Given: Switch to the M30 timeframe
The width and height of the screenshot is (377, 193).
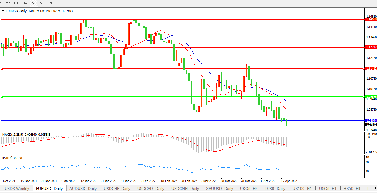Looking at the screenshot, I should [7, 3].
